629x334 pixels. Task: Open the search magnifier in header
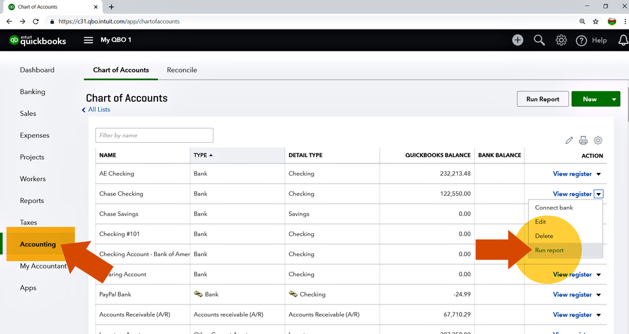(539, 40)
